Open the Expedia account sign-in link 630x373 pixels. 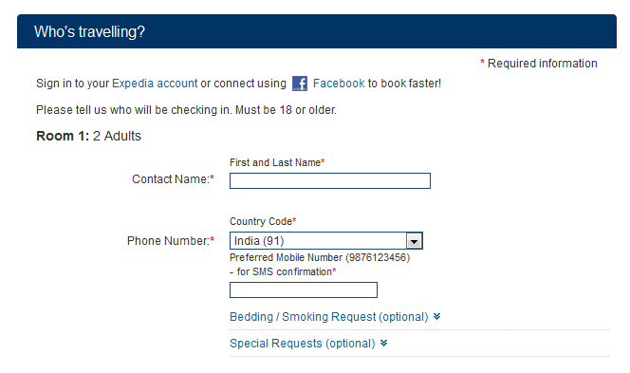(155, 84)
